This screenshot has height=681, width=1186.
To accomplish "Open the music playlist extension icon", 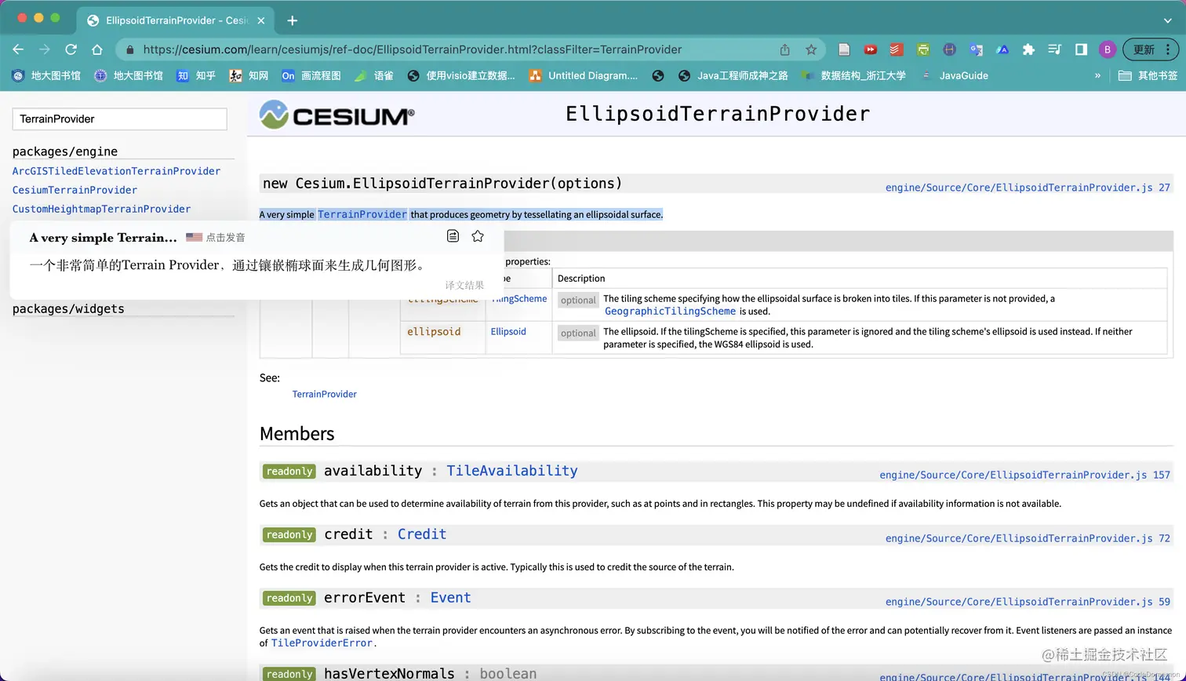I will coord(1054,49).
